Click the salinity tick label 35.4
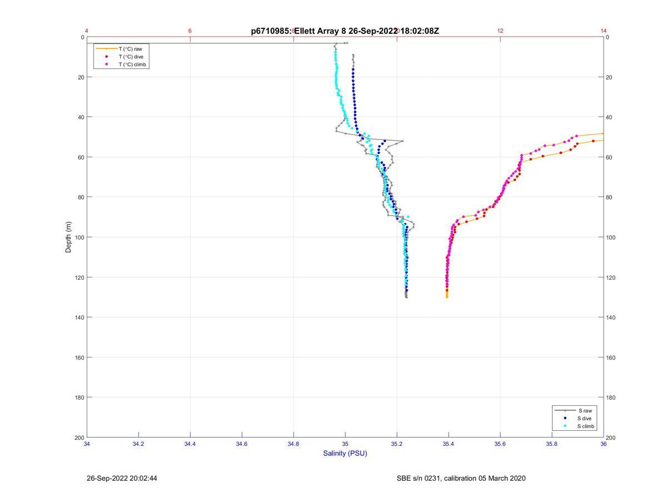This screenshot has width=667, height=492. 449,444
